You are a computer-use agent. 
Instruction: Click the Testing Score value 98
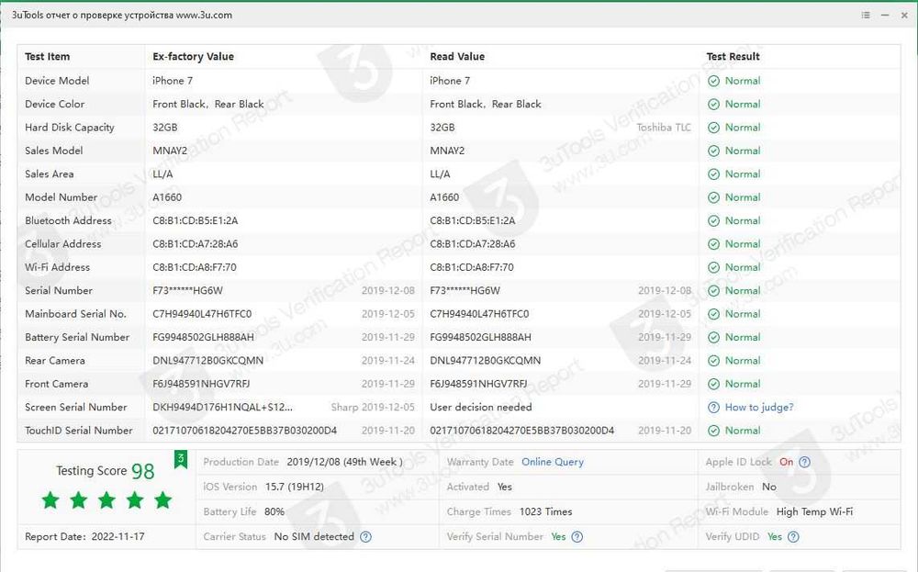click(143, 471)
